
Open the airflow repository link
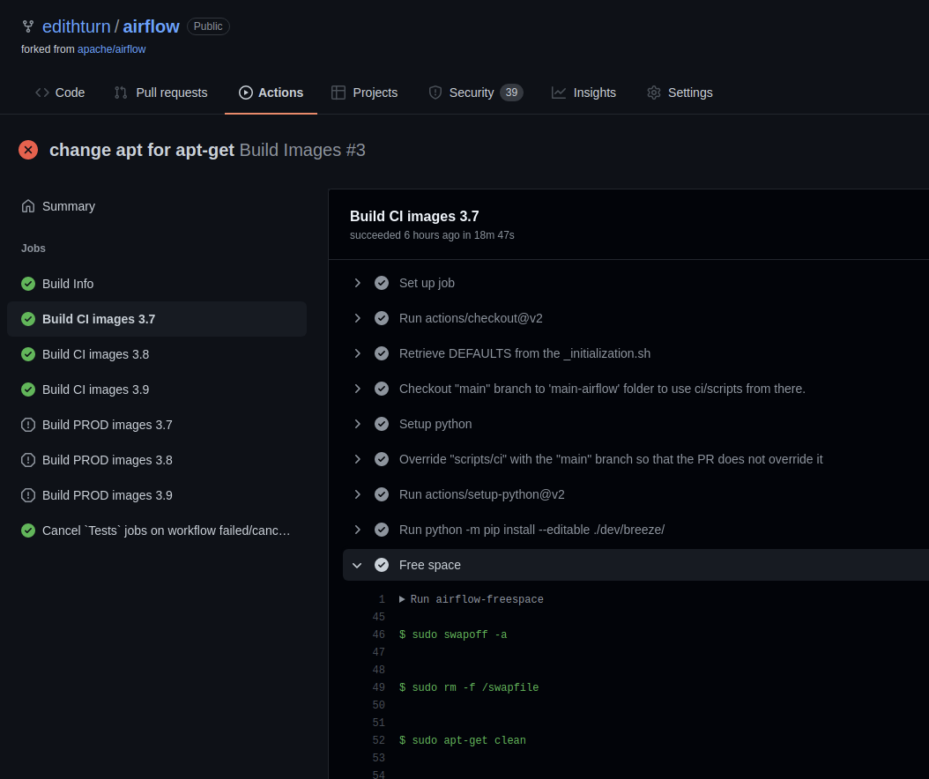click(x=151, y=26)
